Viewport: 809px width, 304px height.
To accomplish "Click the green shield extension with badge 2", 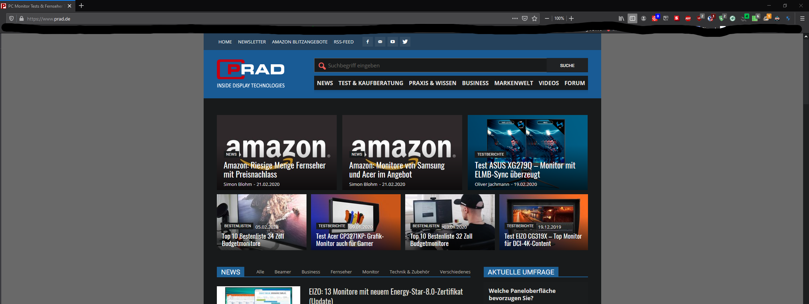I will (x=722, y=18).
